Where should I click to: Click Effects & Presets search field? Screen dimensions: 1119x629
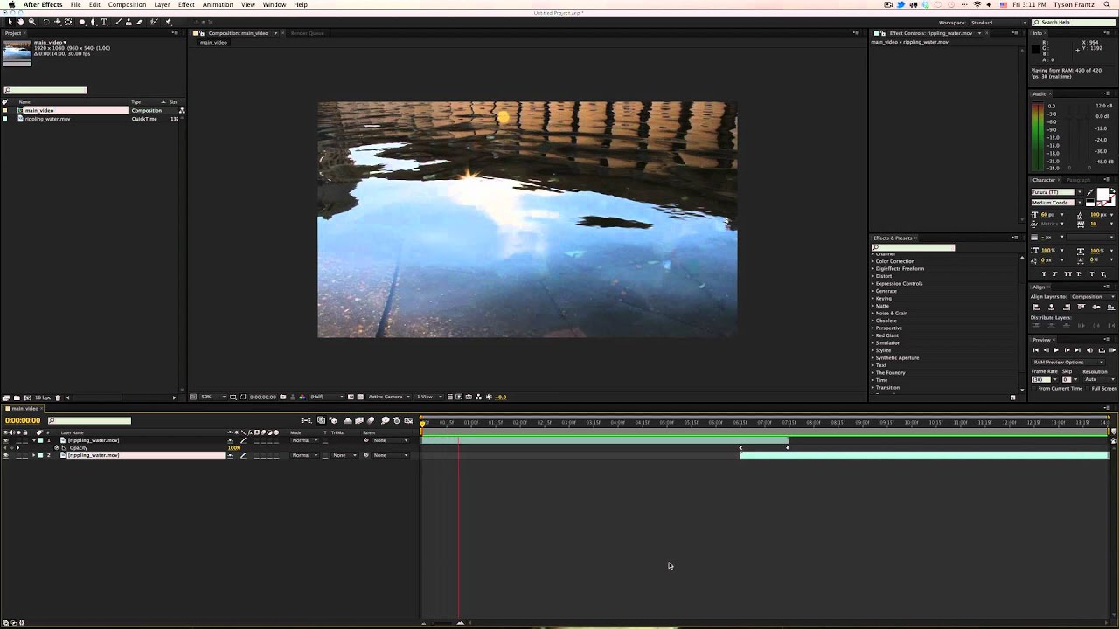click(913, 247)
